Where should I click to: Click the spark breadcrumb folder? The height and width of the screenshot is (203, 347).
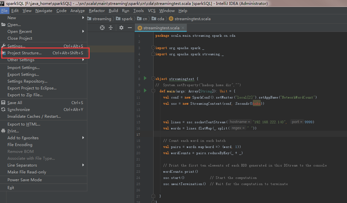coord(124,19)
